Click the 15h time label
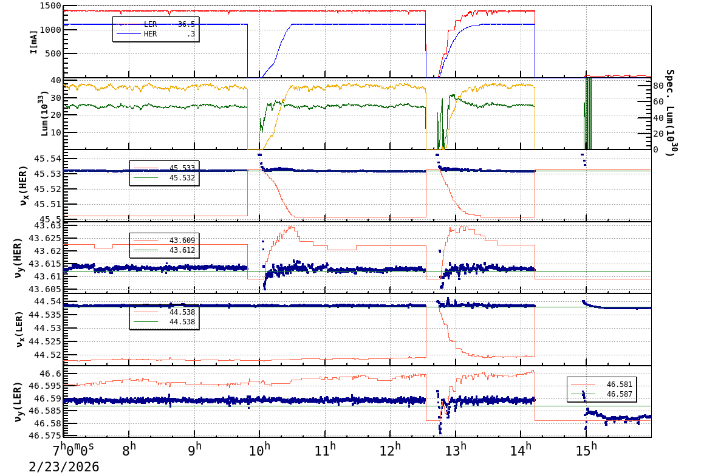The image size is (701, 475). pyautogui.click(x=586, y=449)
